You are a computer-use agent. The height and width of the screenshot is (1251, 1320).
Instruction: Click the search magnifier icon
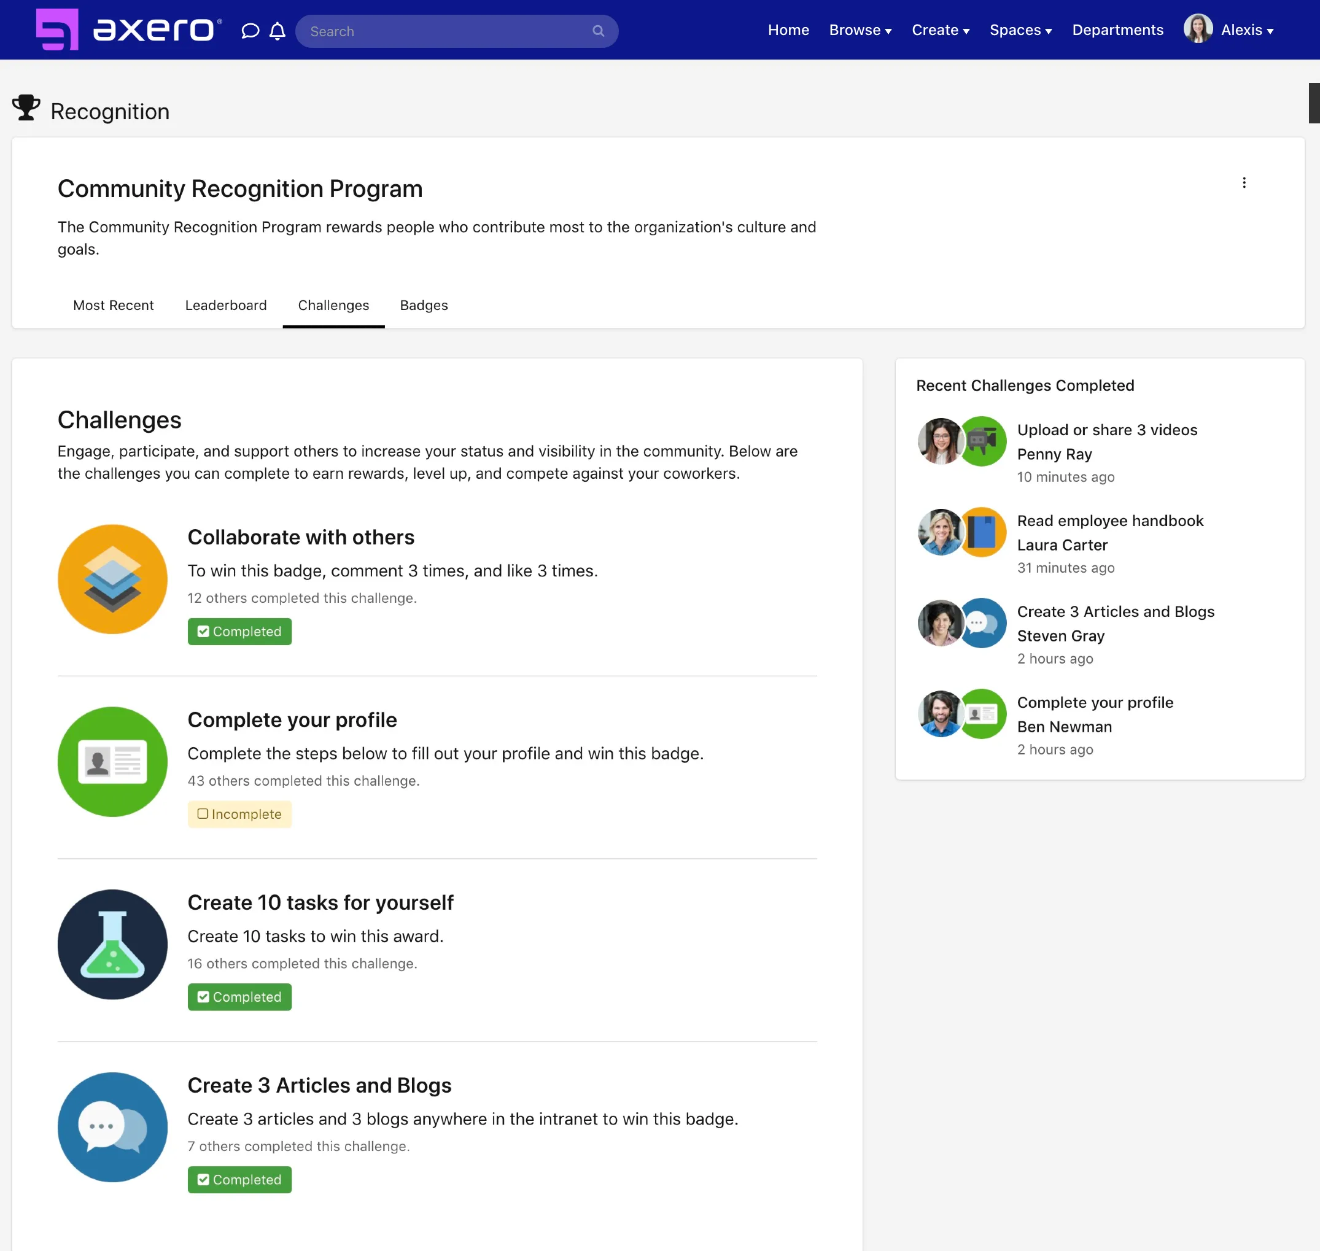point(599,31)
